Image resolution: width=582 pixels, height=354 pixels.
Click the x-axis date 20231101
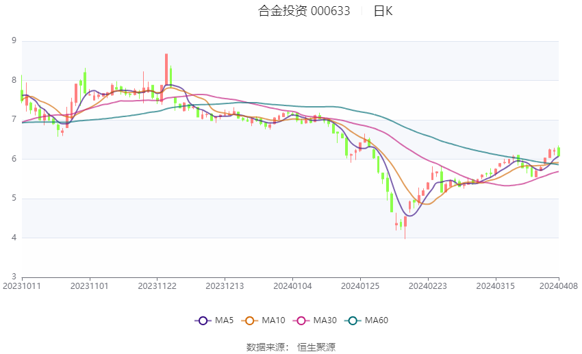tap(90, 286)
